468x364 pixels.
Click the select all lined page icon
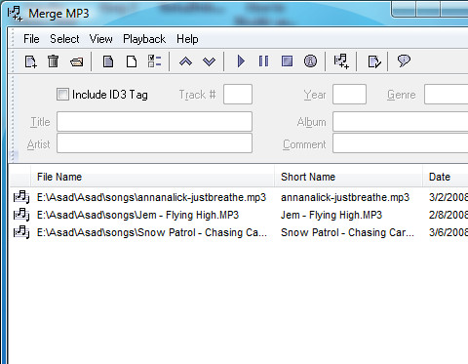[108, 61]
